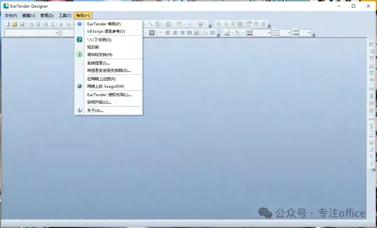Open the 工具(T) menu
Screen dimensions: 377x228
point(65,16)
